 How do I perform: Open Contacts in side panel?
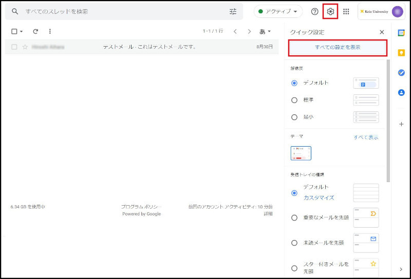[401, 93]
